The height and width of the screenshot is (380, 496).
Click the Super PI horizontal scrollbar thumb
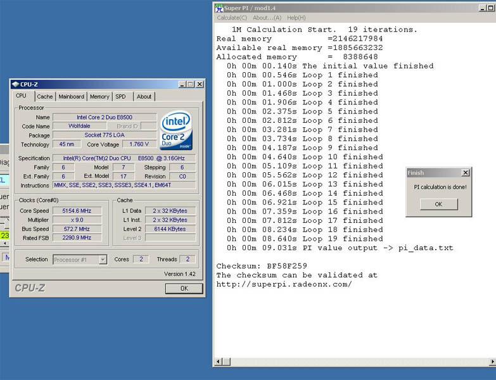pyautogui.click(x=227, y=362)
